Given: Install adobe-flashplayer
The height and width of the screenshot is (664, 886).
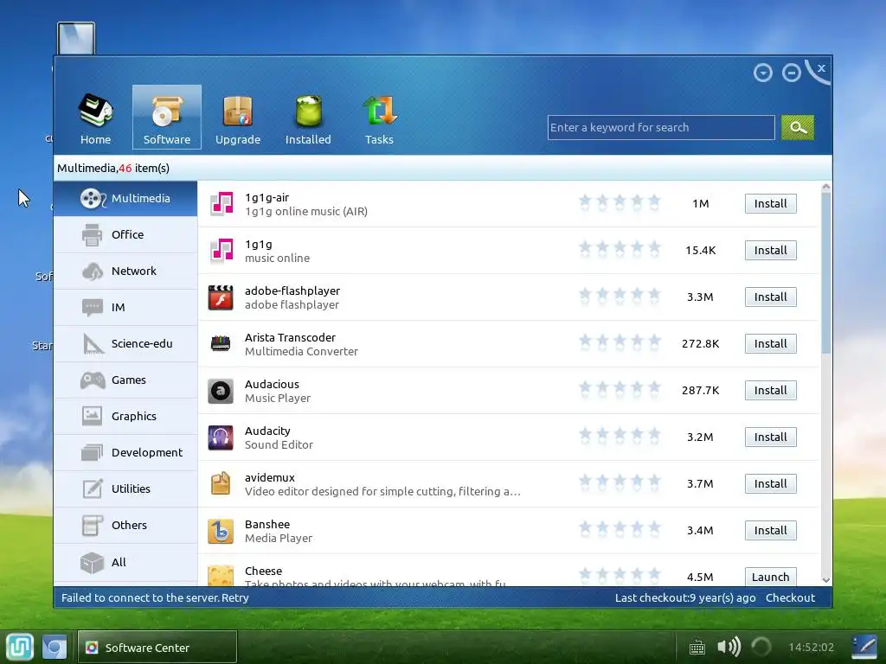Looking at the screenshot, I should point(771,297).
